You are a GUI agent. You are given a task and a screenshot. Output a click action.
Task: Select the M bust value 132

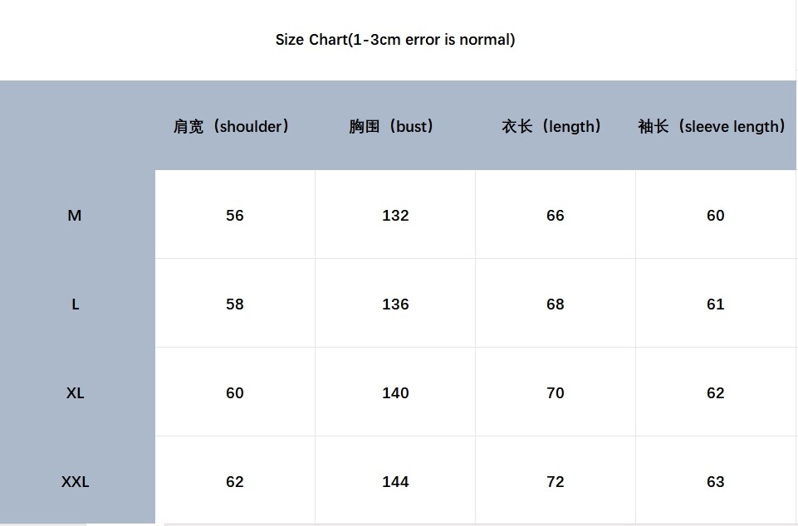click(395, 216)
